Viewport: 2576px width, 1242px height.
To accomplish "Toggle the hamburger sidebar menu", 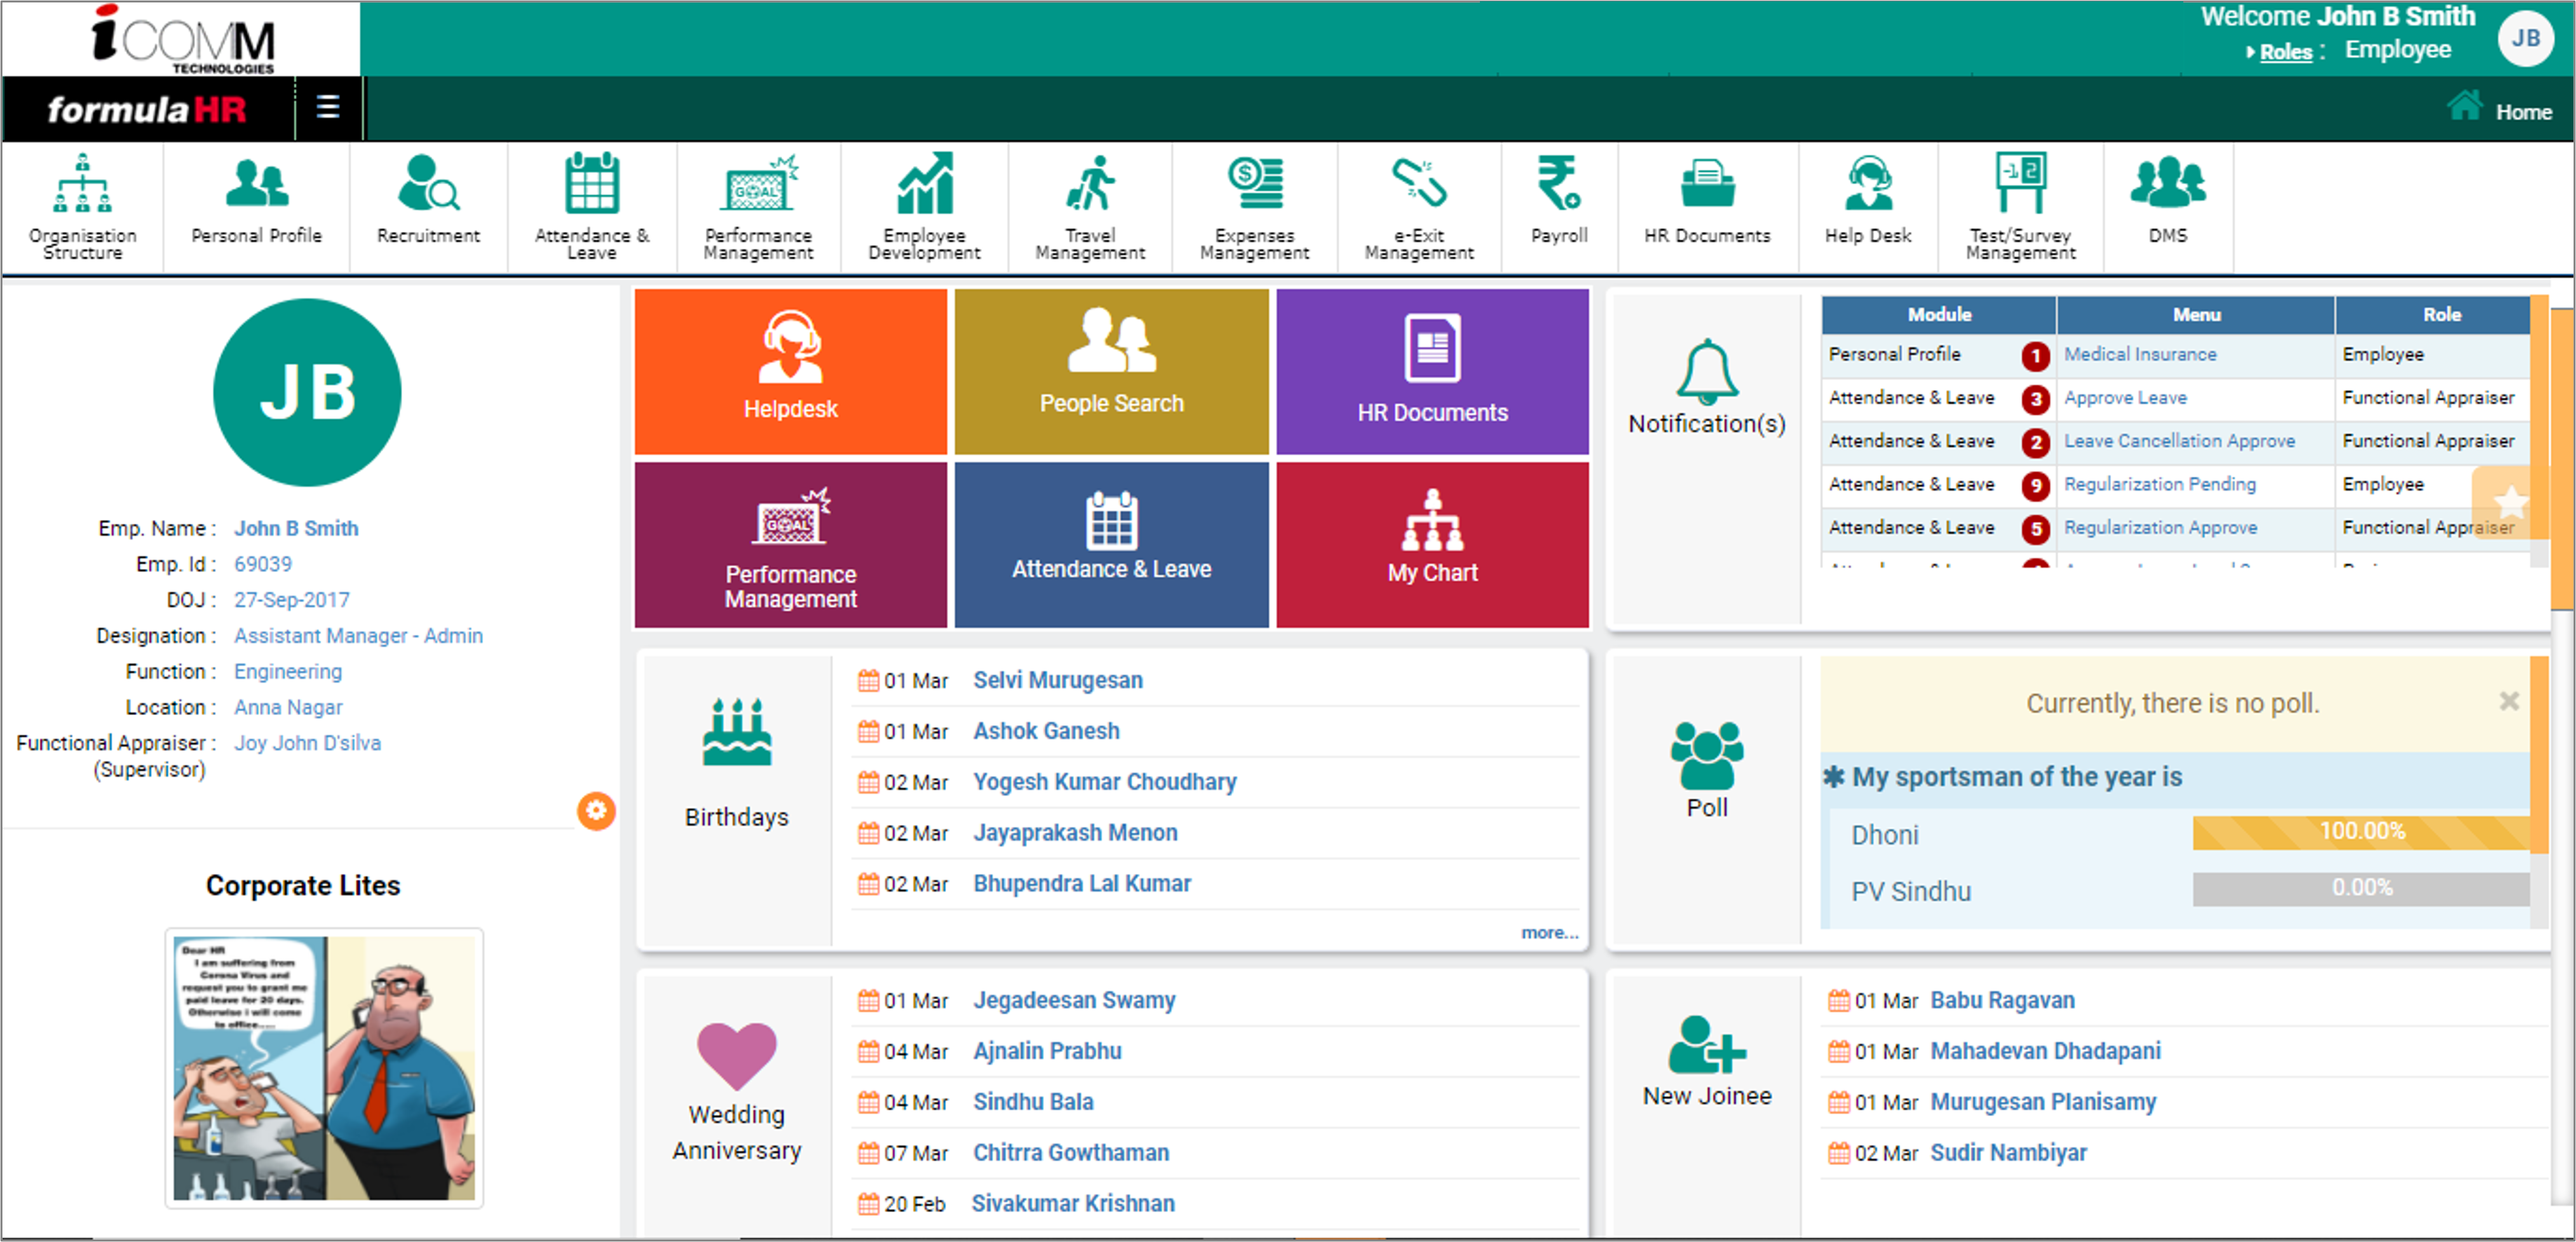I will (x=328, y=107).
